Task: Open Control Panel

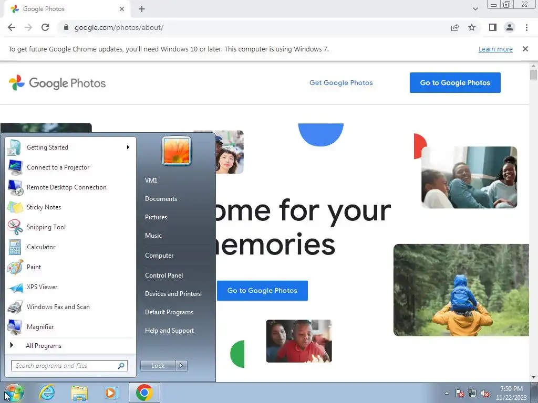Action: [x=164, y=275]
